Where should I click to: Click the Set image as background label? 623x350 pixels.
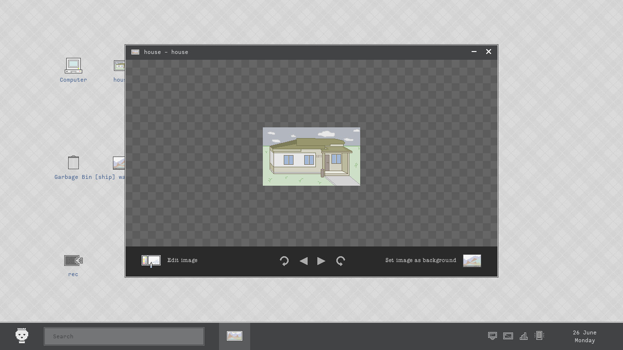(421, 261)
